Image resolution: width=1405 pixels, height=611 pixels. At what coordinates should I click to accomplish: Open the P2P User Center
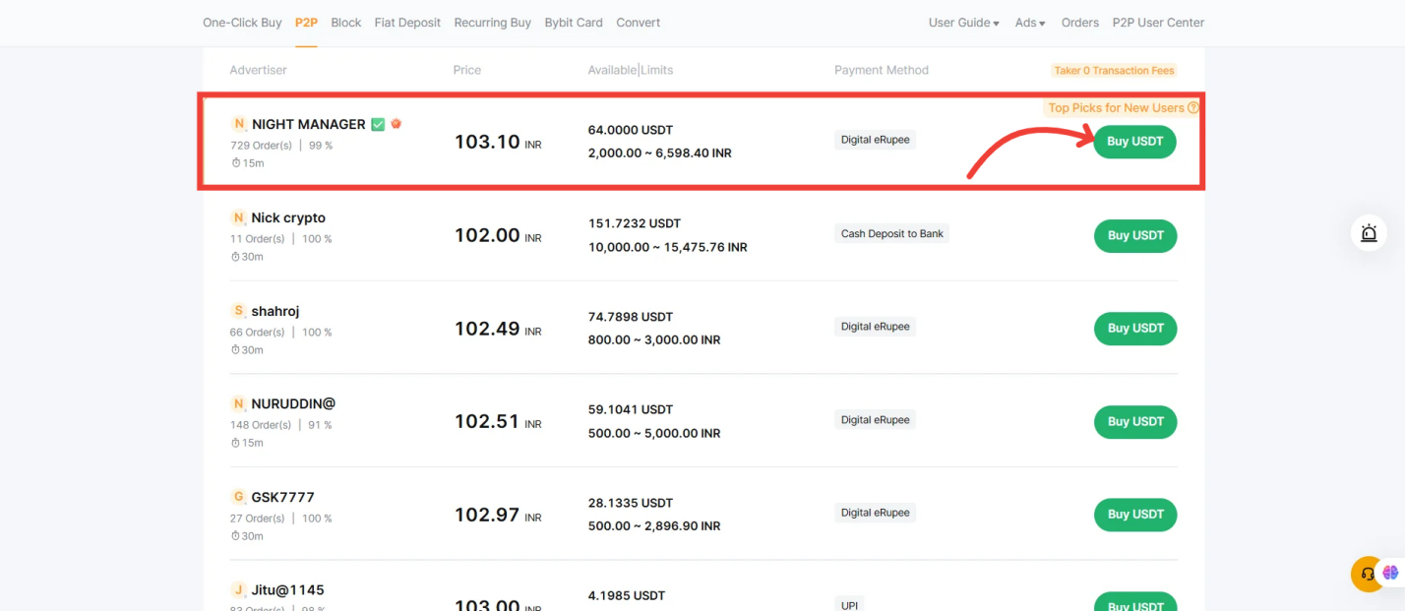[1158, 22]
